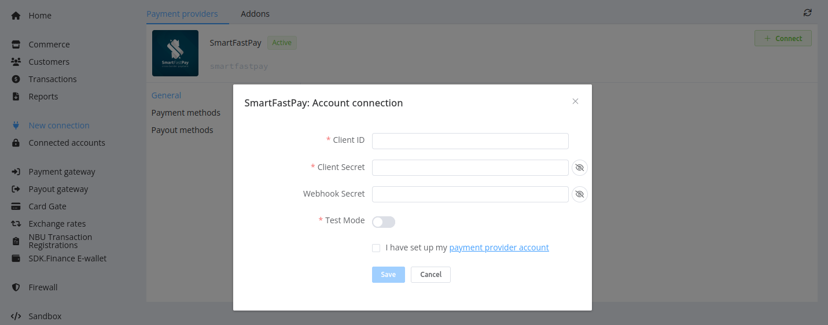
Task: Check the 'I have set up my' checkbox
Action: click(x=376, y=248)
